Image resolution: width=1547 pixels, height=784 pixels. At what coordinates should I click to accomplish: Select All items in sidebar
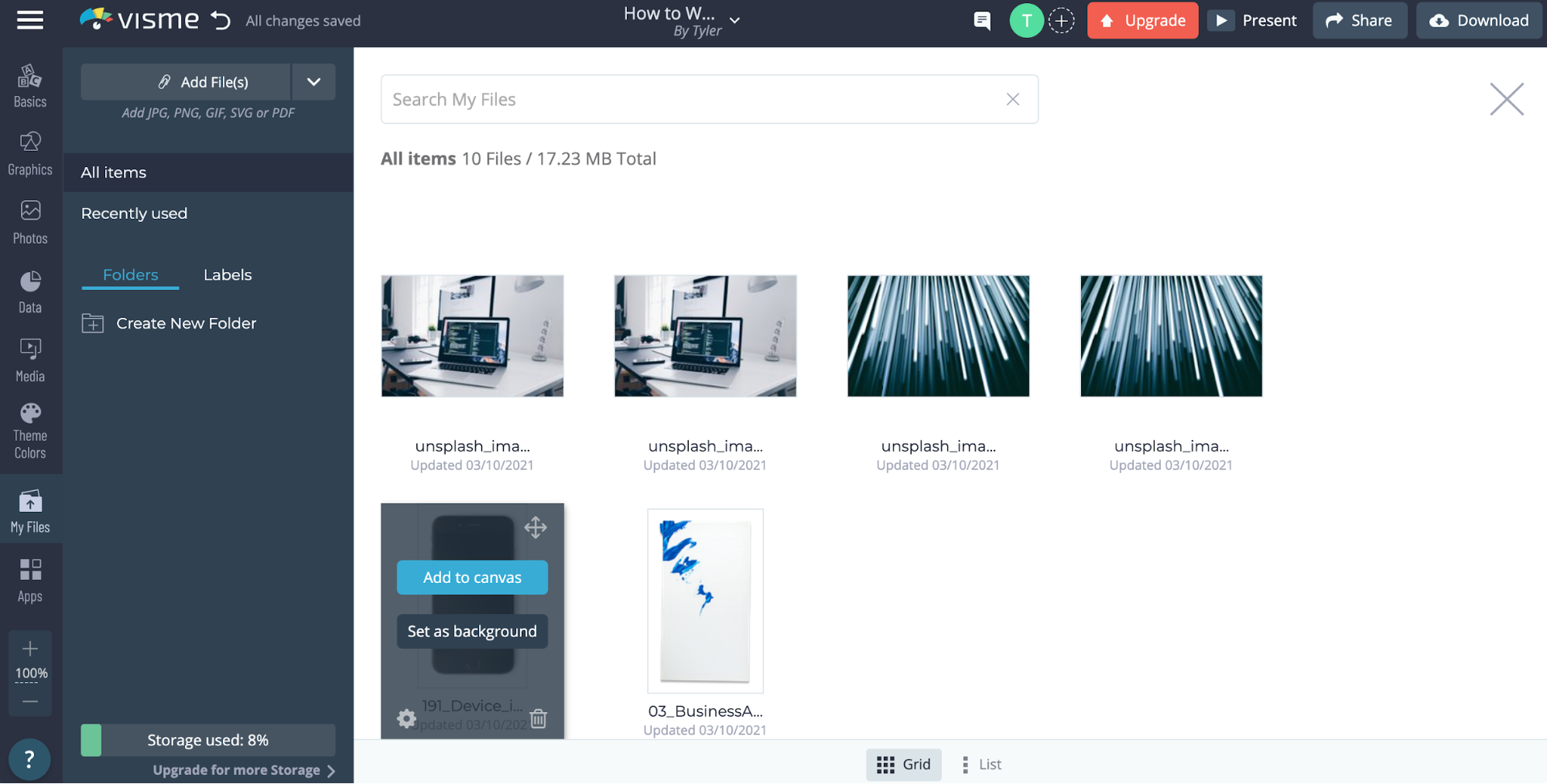point(208,172)
